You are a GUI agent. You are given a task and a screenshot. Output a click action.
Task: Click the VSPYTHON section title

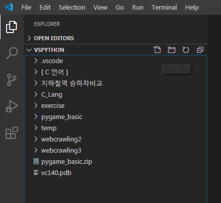49,50
